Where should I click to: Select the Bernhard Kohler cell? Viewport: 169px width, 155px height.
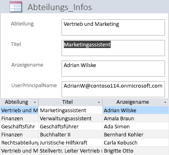click(x=136, y=134)
